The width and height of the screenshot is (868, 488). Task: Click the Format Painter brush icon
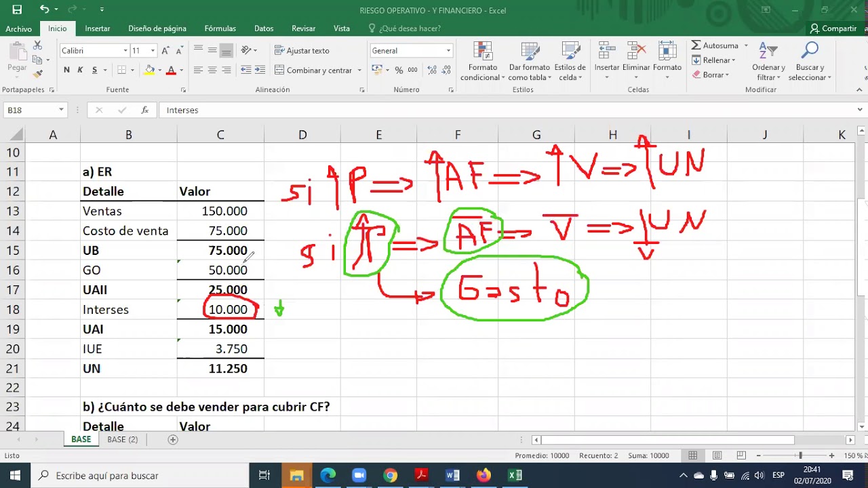coord(37,74)
